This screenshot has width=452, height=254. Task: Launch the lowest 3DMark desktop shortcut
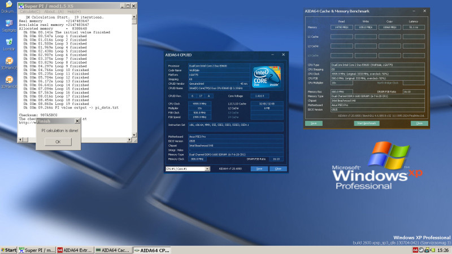9,82
